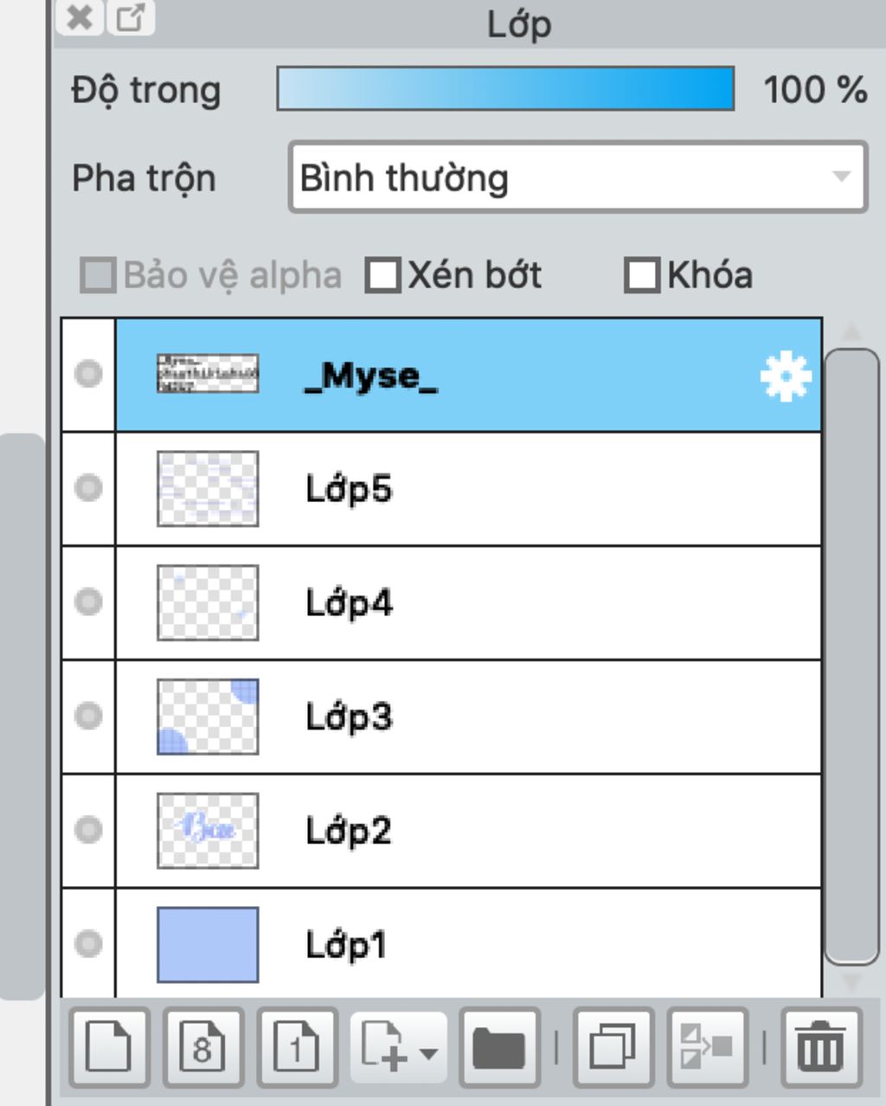Add a new color layer
Image resolution: width=886 pixels, height=1106 pixels.
pos(109,1048)
